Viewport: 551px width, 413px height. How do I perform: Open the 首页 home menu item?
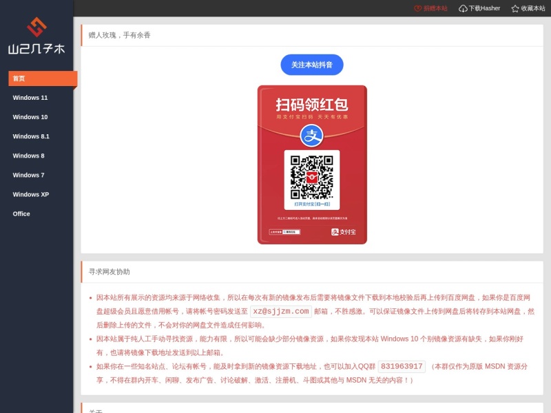coord(43,78)
